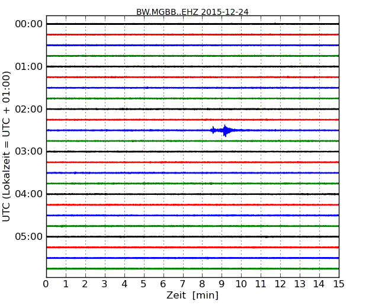Viewport: 385px width, 308px height.
Task: Click the x-axis tick label 4
Action: click(x=124, y=284)
